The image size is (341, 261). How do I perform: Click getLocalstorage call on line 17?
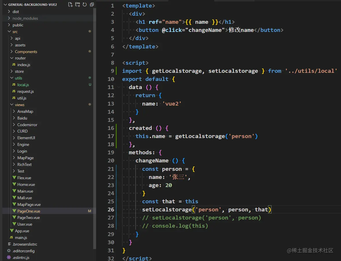(x=200, y=136)
